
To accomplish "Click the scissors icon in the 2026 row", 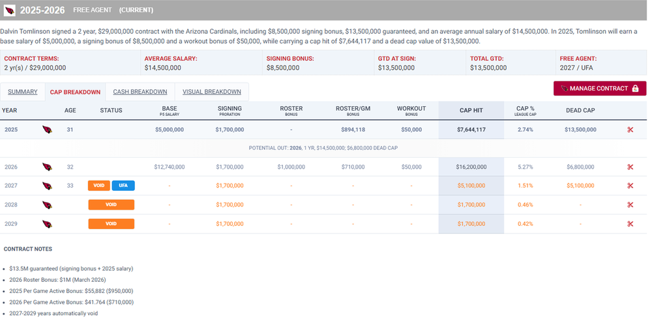I will (x=630, y=167).
